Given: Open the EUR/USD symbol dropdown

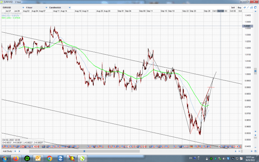Looking at the screenshot, I should [13, 7].
